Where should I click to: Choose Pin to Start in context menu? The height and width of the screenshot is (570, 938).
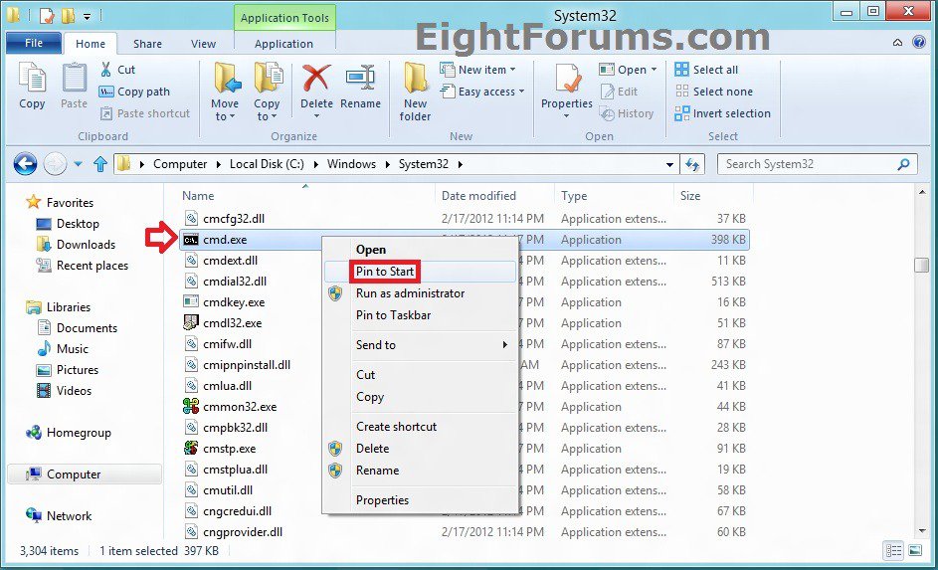pyautogui.click(x=420, y=272)
